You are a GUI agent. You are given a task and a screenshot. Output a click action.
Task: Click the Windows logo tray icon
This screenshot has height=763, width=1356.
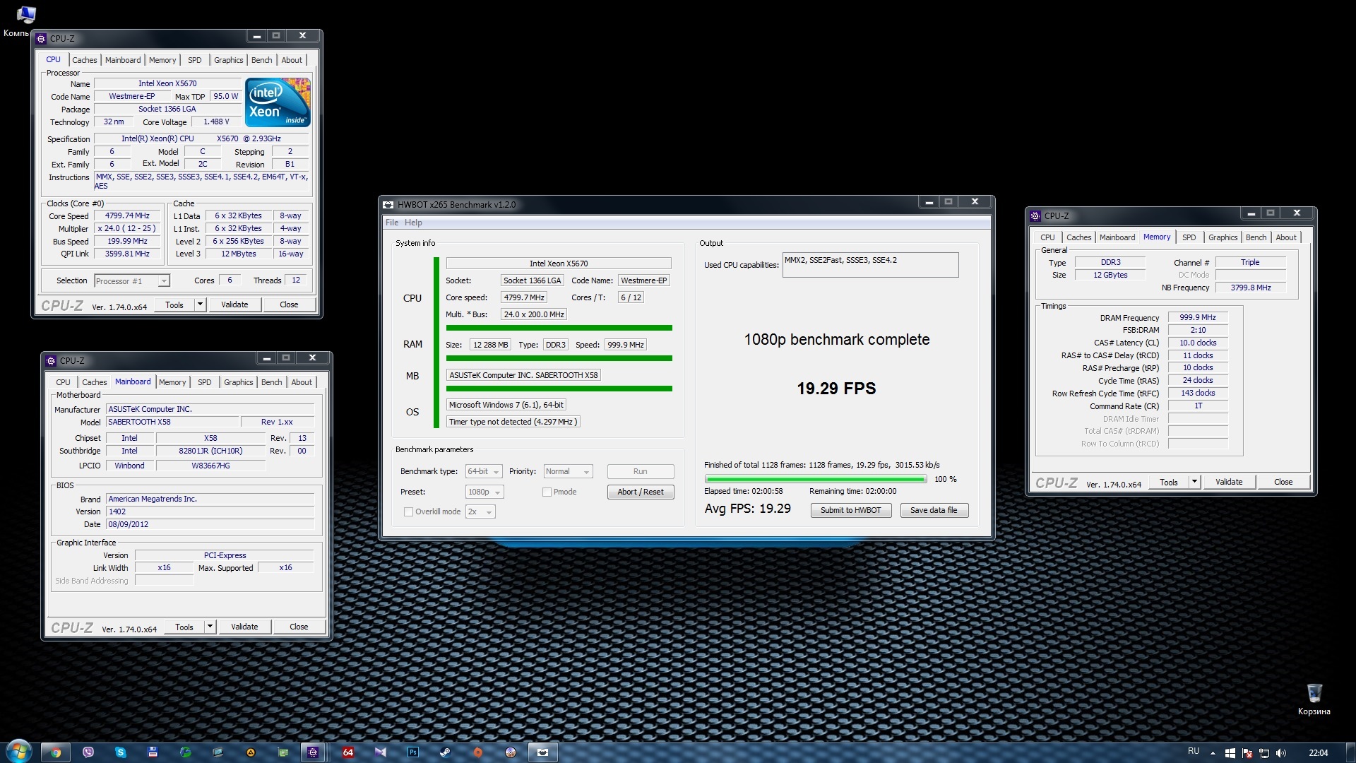click(1230, 753)
